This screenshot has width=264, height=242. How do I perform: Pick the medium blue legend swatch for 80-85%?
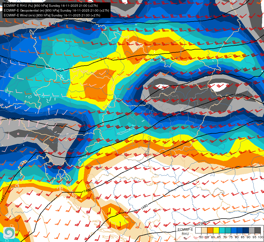click(x=240, y=230)
